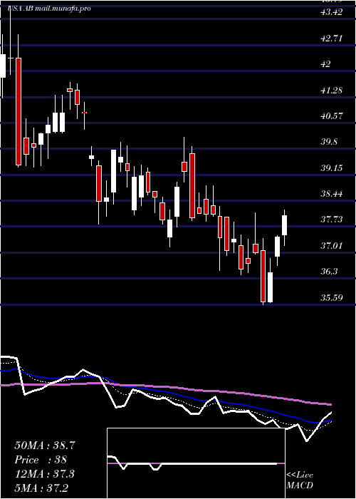Click the 12MA : 37.3 reading
Screen dimensions: 356x499
click(x=44, y=473)
